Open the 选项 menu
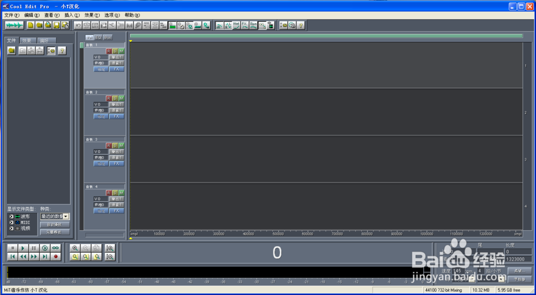 (112, 15)
